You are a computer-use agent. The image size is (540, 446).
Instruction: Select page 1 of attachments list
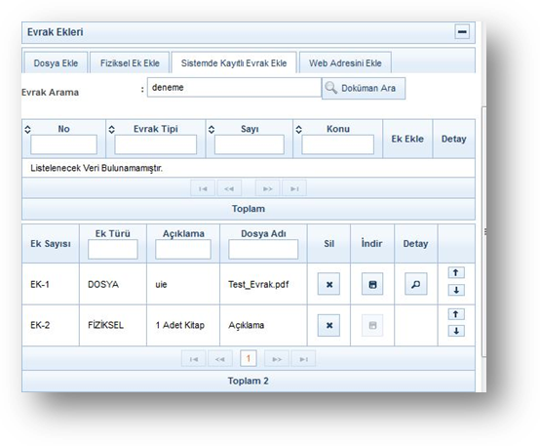click(248, 359)
